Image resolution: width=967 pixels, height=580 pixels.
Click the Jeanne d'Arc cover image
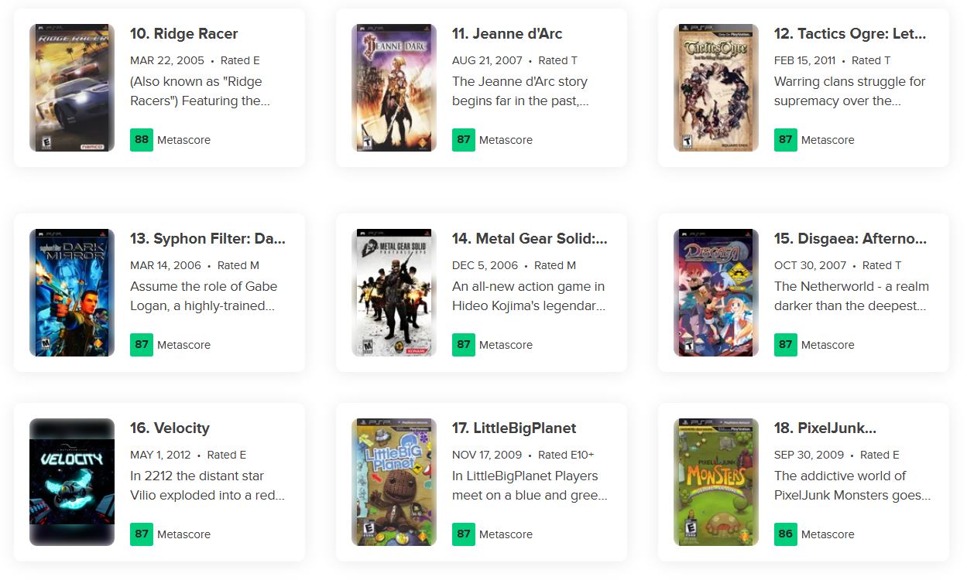pyautogui.click(x=394, y=87)
